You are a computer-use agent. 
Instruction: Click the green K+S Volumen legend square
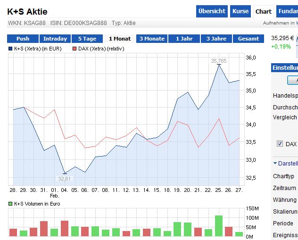[x=10, y=204]
